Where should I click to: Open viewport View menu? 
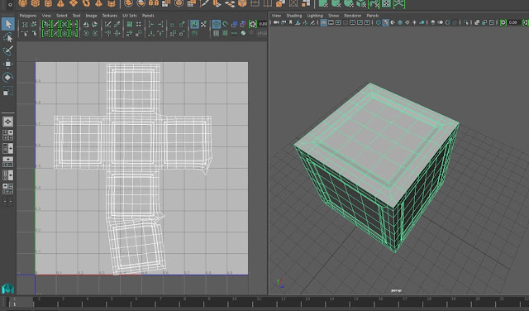(x=276, y=16)
